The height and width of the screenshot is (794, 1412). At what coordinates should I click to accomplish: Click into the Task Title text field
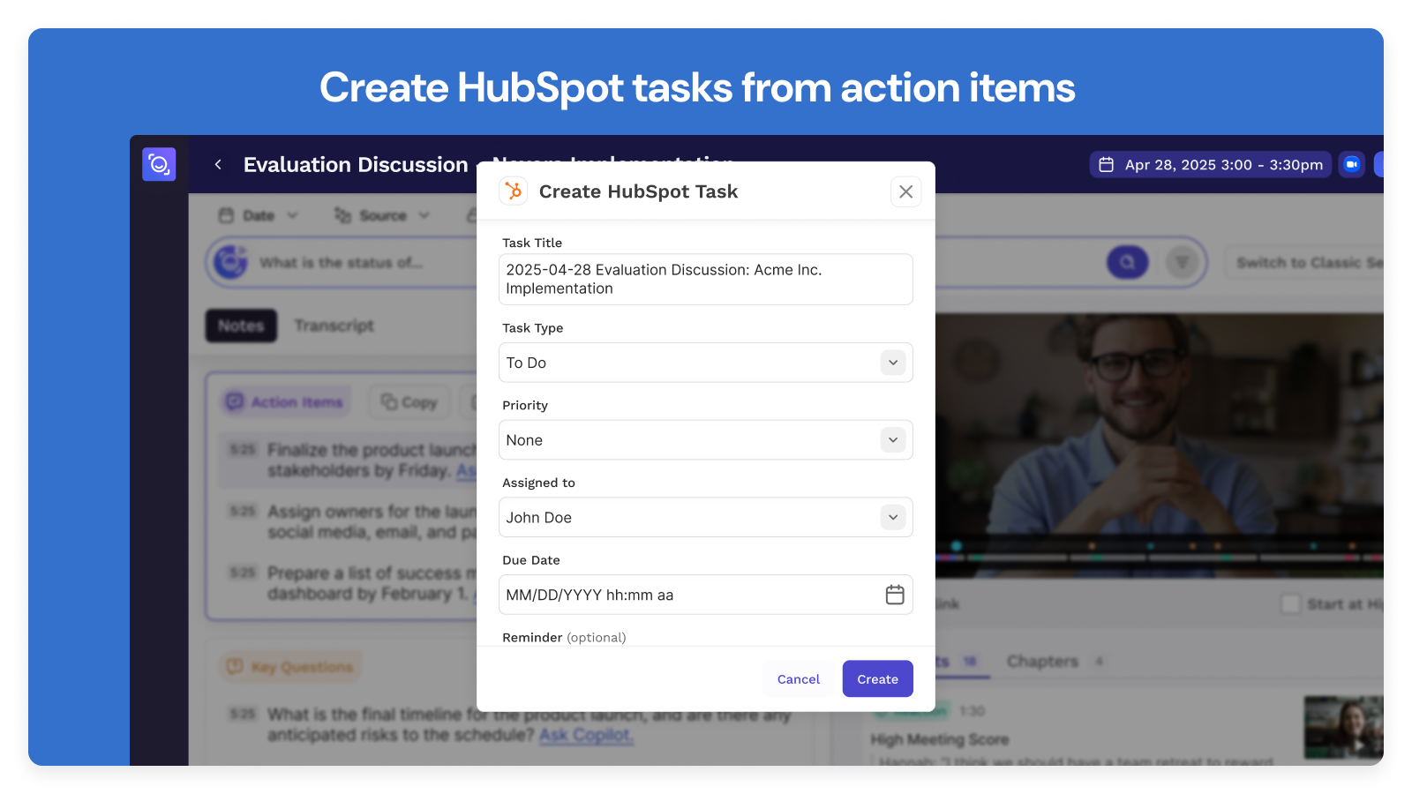(x=705, y=280)
